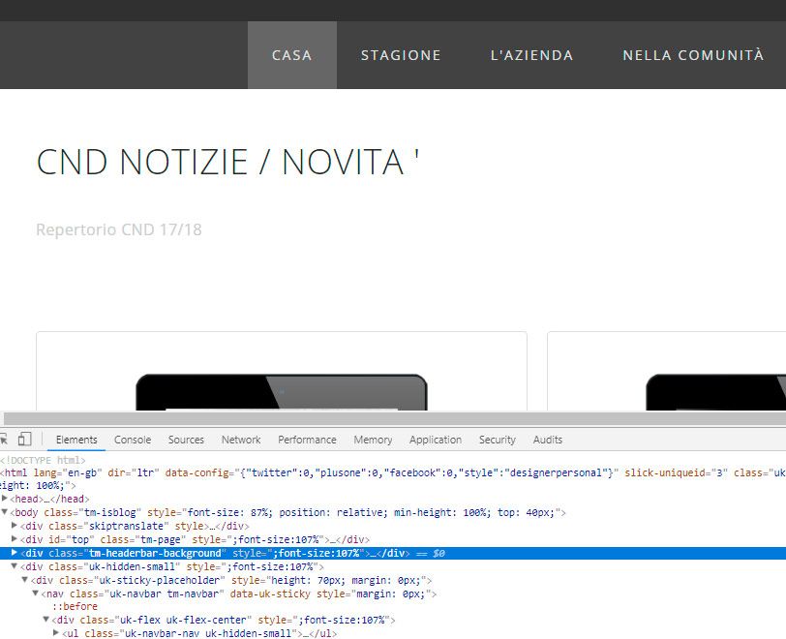Click the inspect element picker icon

pyautogui.click(x=3, y=440)
